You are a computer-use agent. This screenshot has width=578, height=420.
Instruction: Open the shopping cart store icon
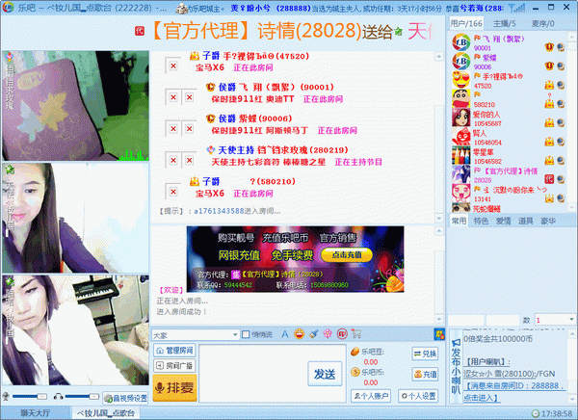pos(356,334)
